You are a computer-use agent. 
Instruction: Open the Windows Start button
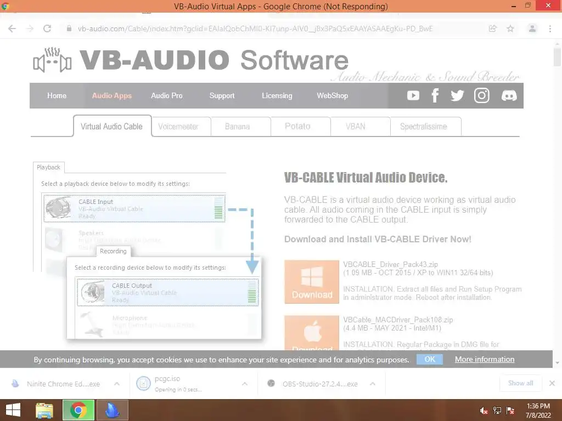tap(13, 410)
